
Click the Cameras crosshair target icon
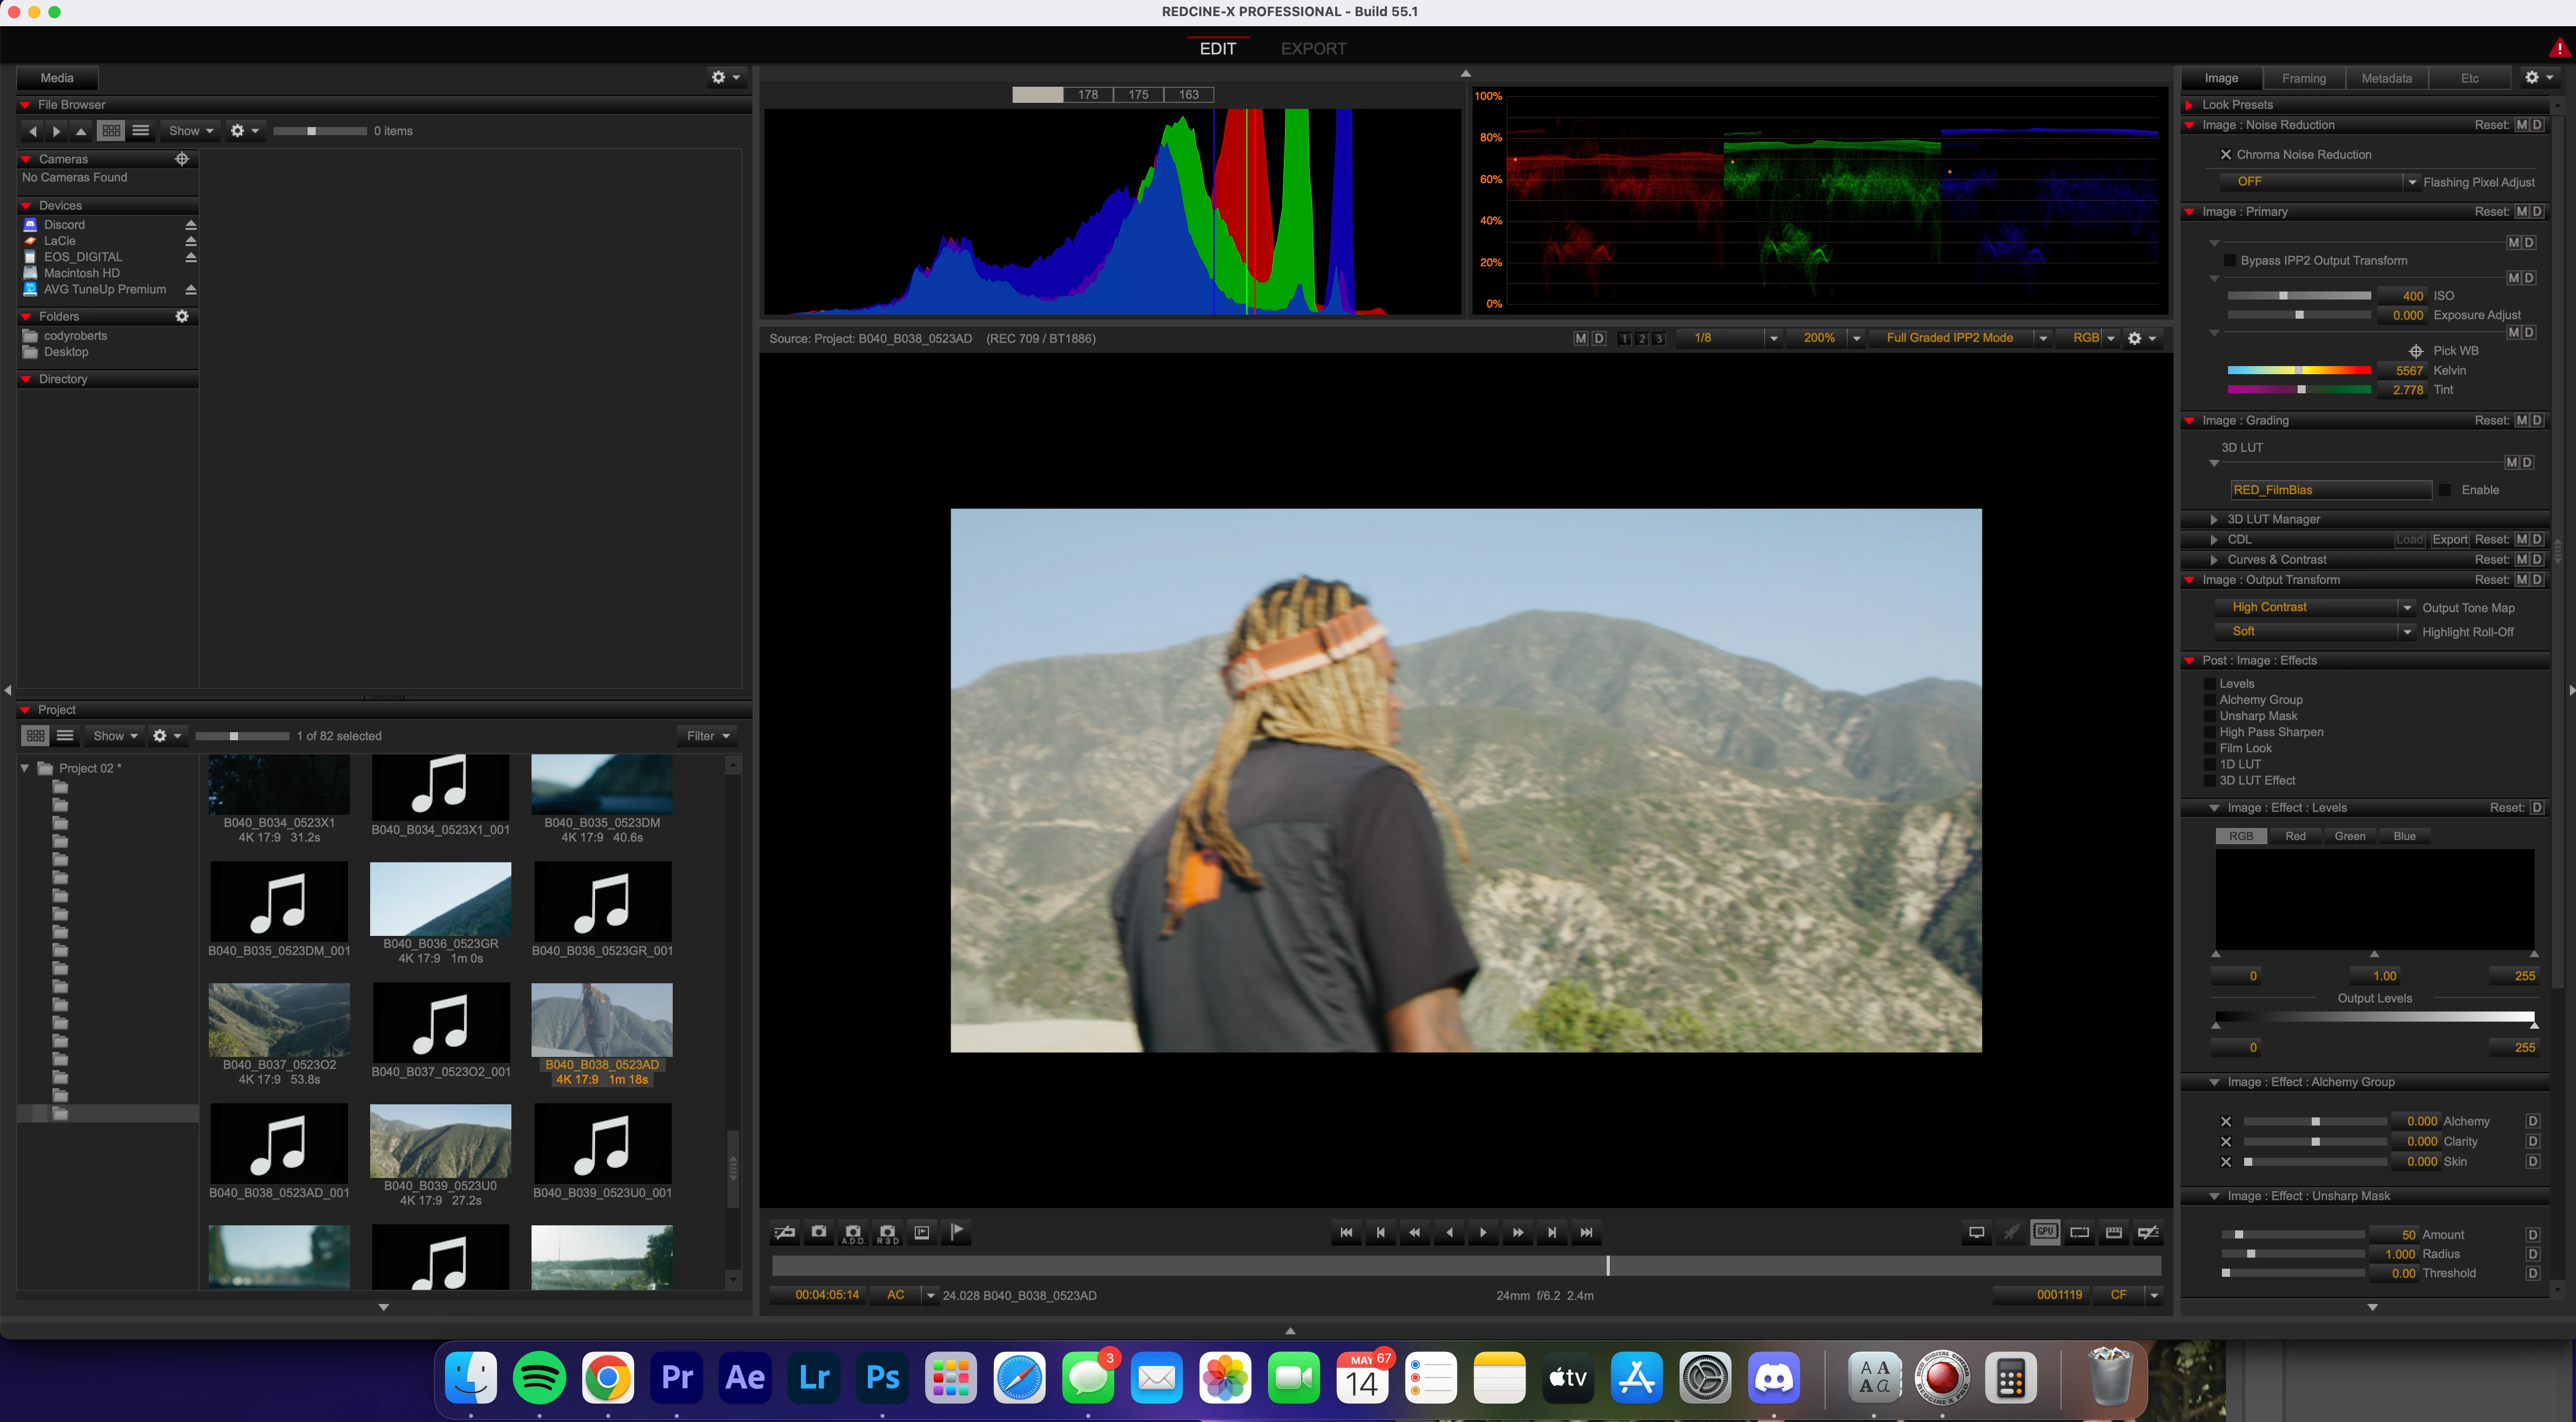pyautogui.click(x=182, y=159)
